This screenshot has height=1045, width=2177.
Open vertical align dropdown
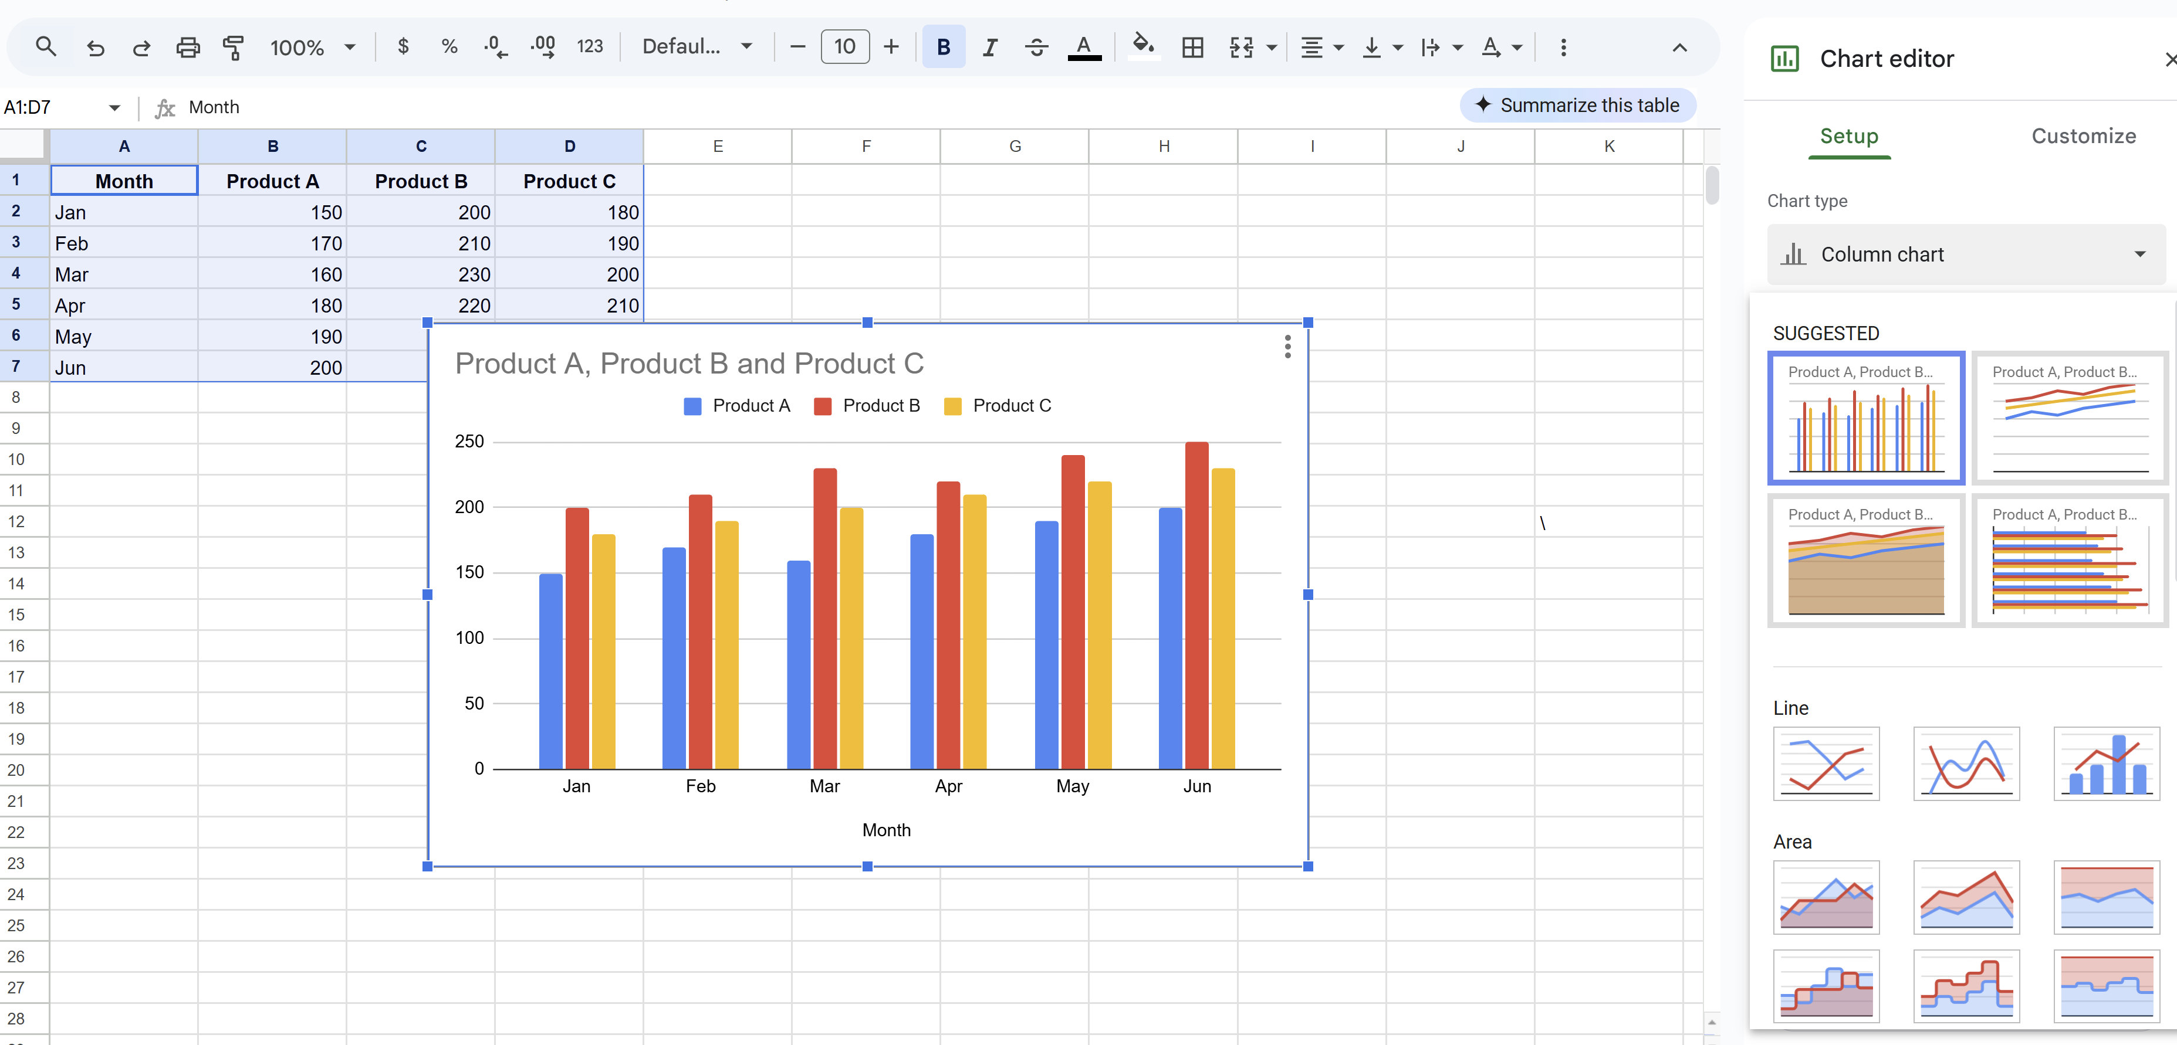pyautogui.click(x=1382, y=48)
